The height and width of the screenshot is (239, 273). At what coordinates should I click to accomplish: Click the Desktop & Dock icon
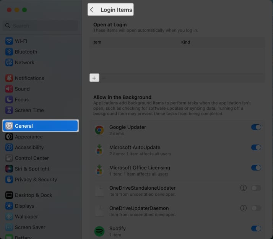coord(9,195)
